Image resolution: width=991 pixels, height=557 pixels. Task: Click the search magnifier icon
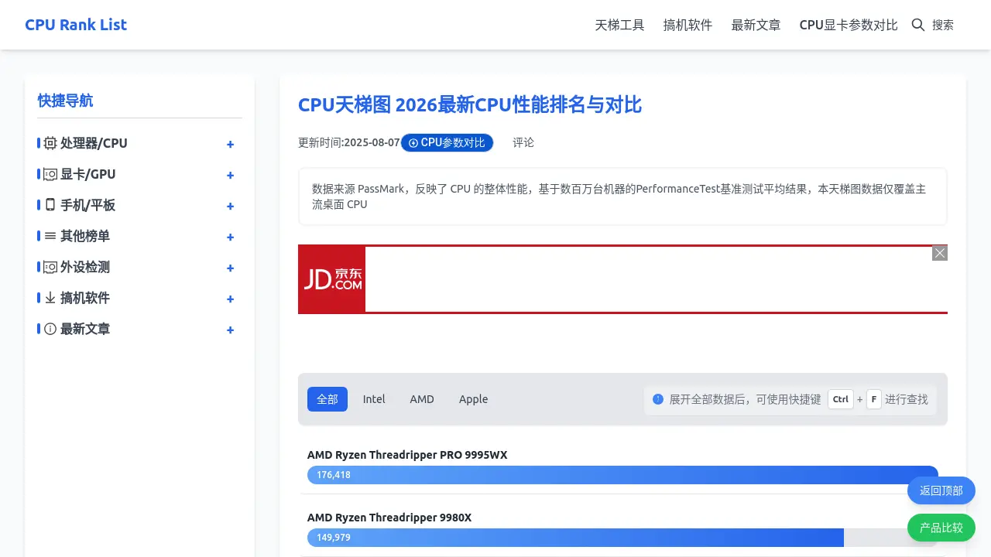(x=918, y=25)
